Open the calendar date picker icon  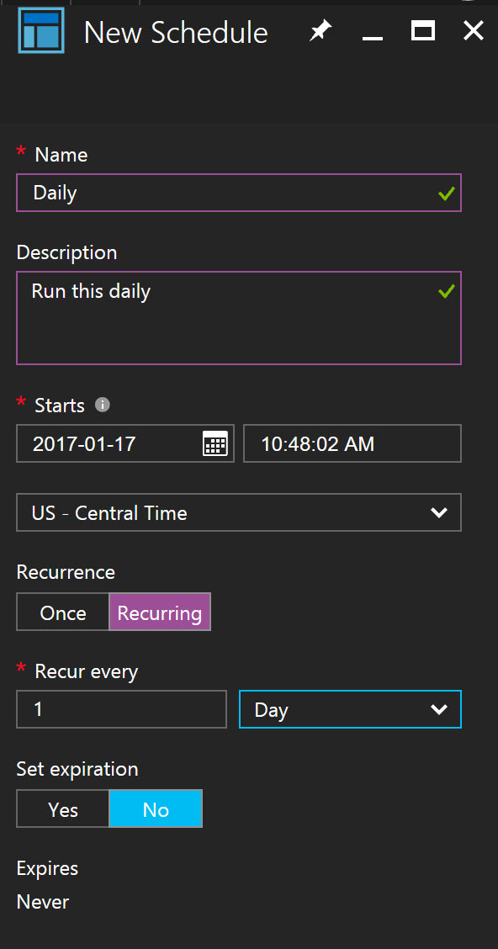[x=215, y=443]
